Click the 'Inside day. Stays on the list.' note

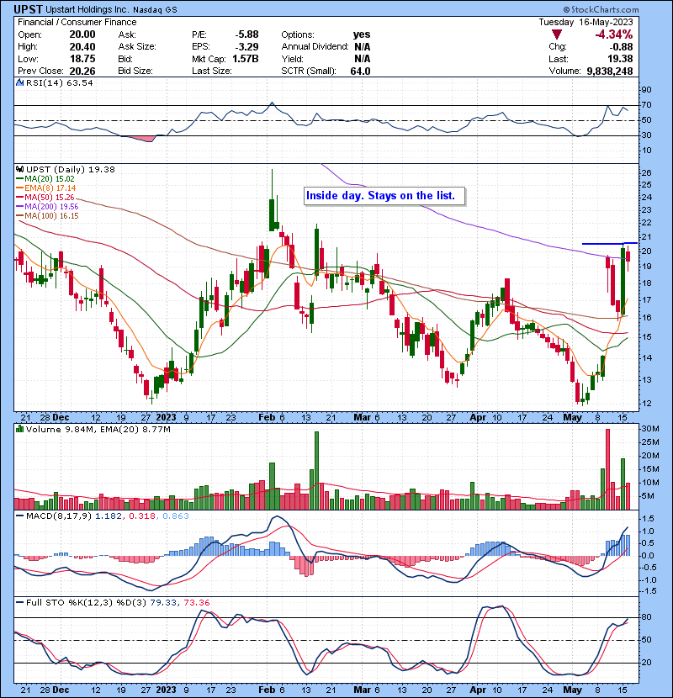tap(384, 196)
